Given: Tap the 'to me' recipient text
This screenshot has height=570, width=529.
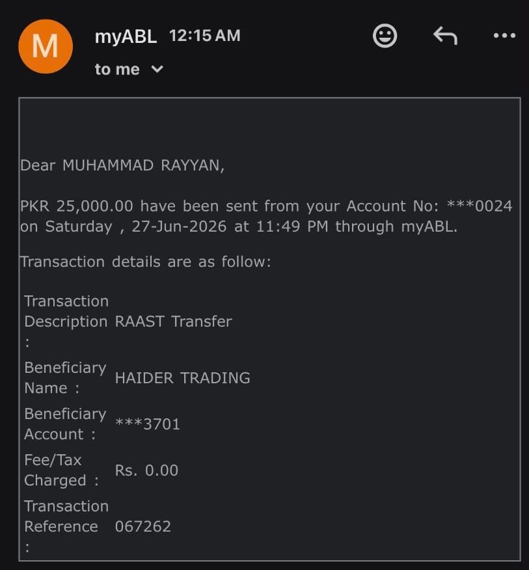Looking at the screenshot, I should [117, 69].
